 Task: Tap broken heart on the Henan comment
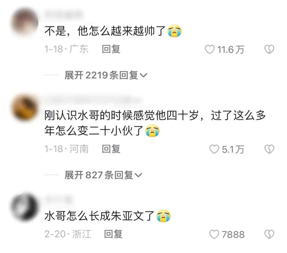pyautogui.click(x=269, y=149)
